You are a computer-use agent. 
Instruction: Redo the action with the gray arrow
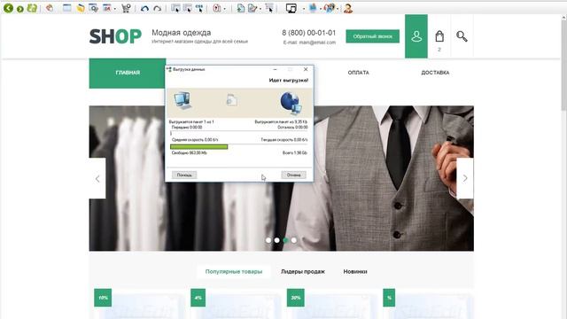pyautogui.click(x=158, y=8)
